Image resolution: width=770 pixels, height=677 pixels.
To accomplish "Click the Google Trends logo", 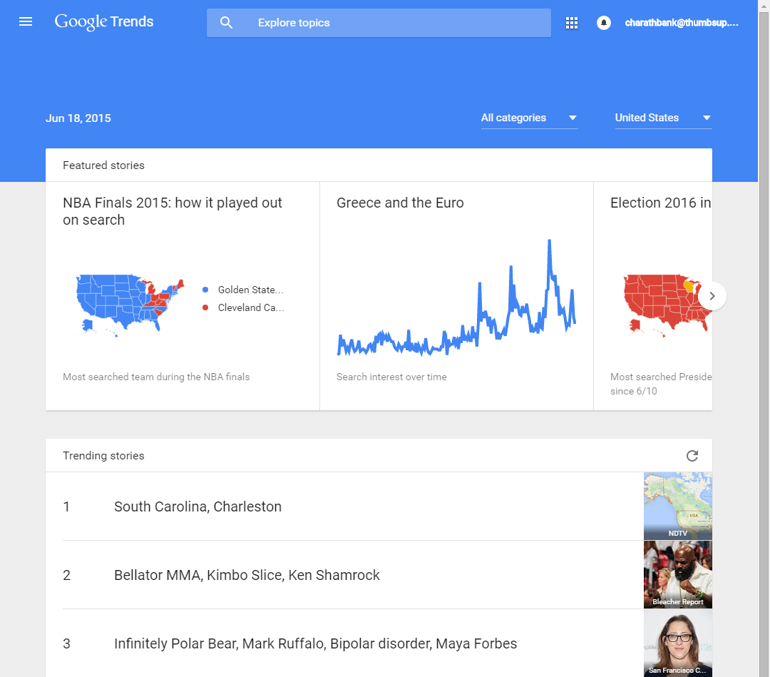I will 104,22.
